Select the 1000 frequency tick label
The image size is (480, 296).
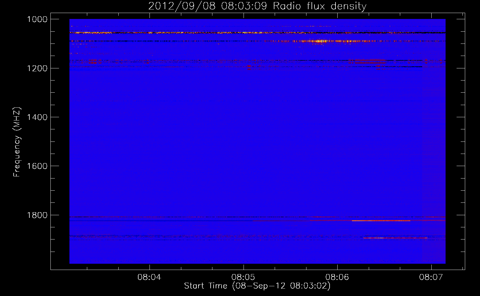(x=37, y=19)
